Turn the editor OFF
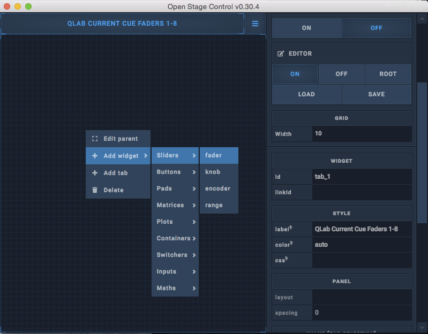This screenshot has height=334, width=428. tap(341, 74)
